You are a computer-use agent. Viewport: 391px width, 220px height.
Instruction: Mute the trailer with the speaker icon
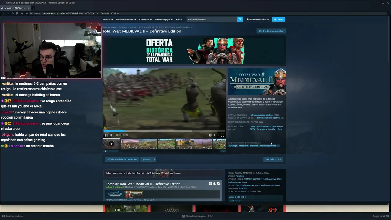click(112, 135)
